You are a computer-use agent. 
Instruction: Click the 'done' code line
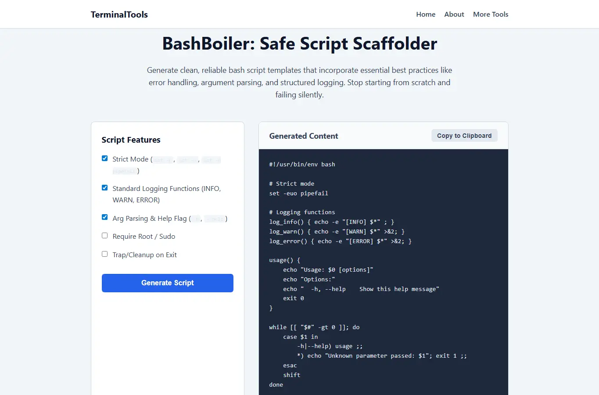coord(276,385)
